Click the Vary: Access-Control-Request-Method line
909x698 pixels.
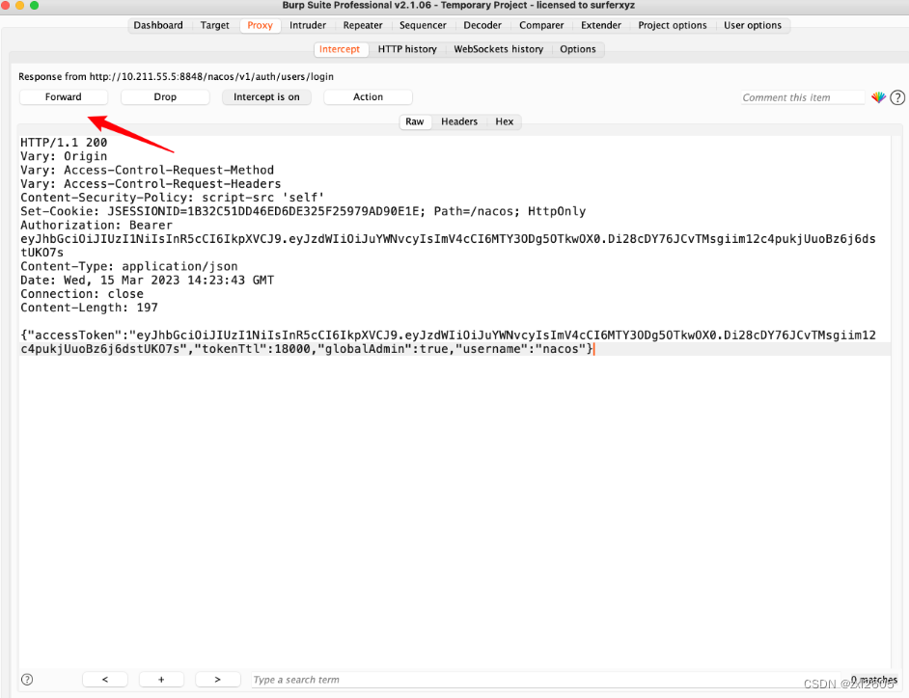148,171
